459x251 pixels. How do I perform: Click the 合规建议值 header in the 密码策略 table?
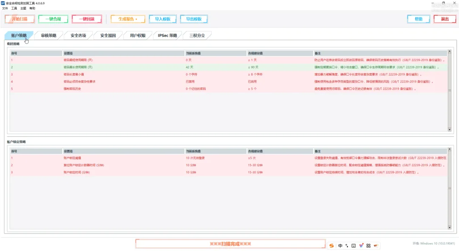[280, 53]
